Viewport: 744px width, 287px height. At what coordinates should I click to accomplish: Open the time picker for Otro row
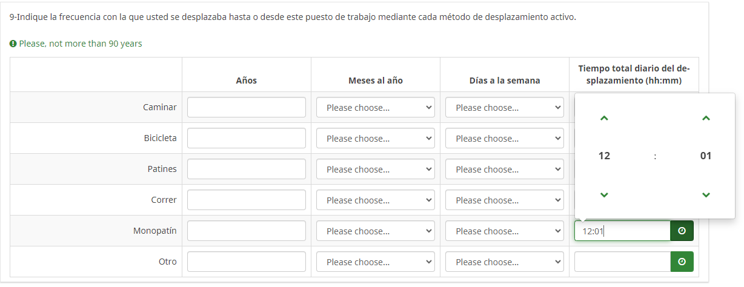point(682,262)
